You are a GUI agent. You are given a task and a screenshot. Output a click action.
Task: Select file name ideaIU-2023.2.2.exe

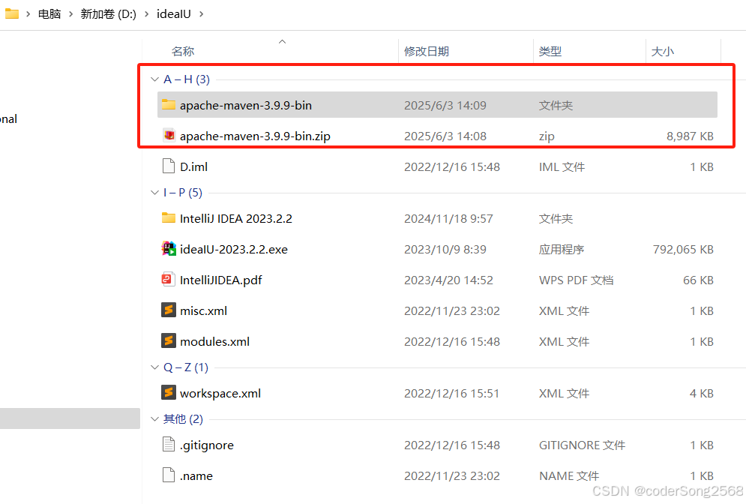tap(234, 250)
